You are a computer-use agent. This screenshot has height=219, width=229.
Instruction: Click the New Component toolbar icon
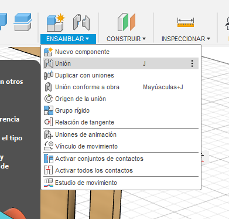coord(56,22)
